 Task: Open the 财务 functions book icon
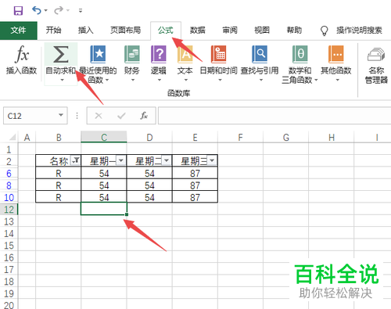point(132,54)
